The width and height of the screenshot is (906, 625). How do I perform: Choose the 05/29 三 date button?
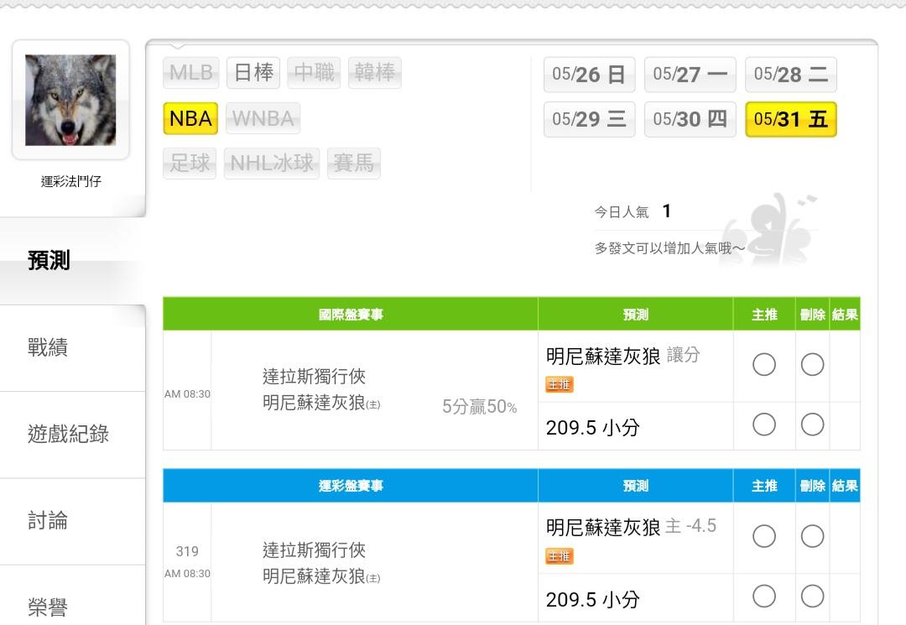click(589, 119)
